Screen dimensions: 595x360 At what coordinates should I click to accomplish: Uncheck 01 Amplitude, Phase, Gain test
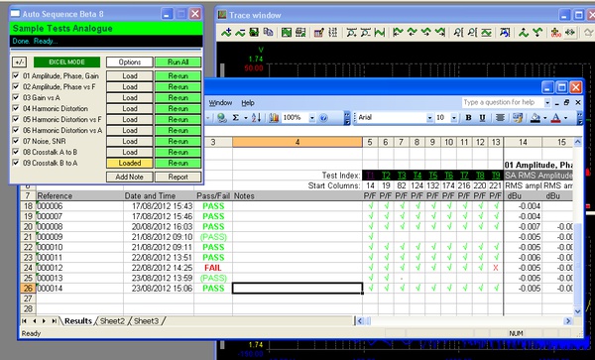coord(16,76)
